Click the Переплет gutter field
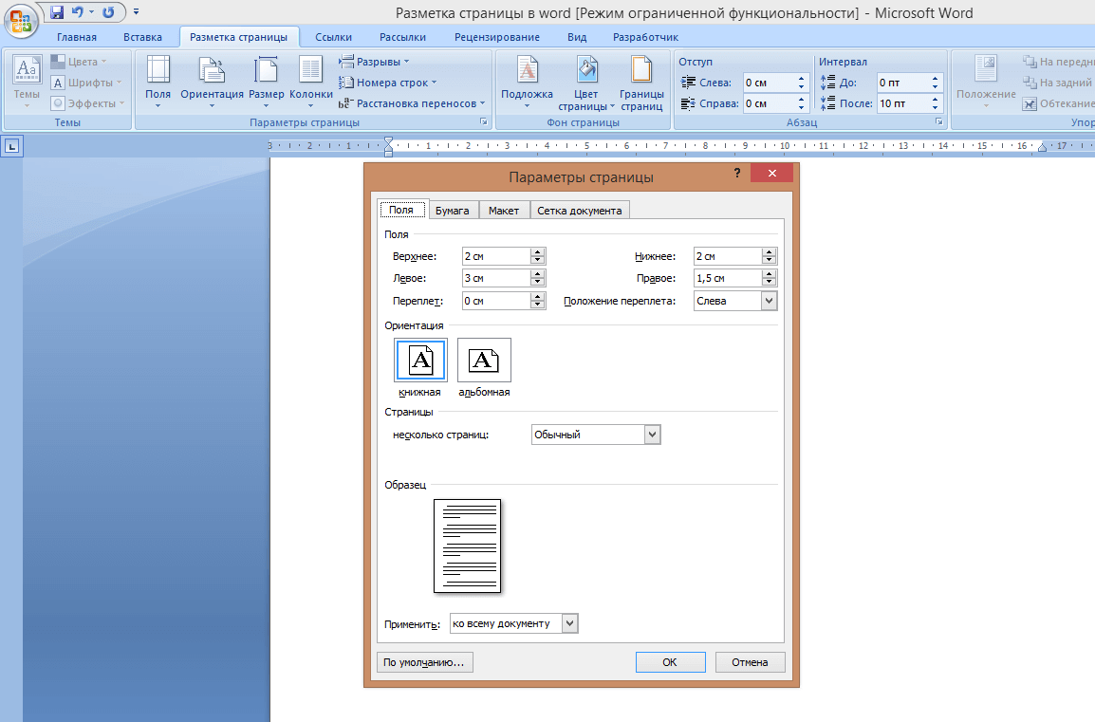Image resolution: width=1095 pixels, height=722 pixels. 496,301
